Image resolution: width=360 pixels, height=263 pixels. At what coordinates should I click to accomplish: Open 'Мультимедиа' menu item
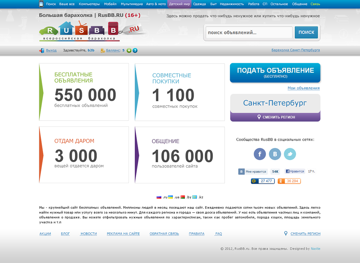click(x=132, y=4)
